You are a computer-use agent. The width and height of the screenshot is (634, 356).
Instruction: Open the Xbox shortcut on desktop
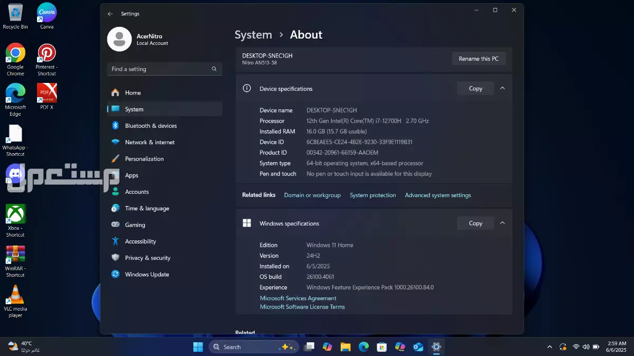click(x=15, y=221)
